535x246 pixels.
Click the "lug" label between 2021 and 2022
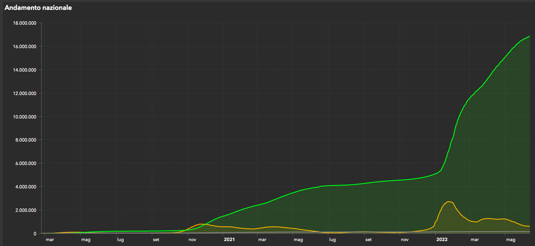[x=332, y=239]
